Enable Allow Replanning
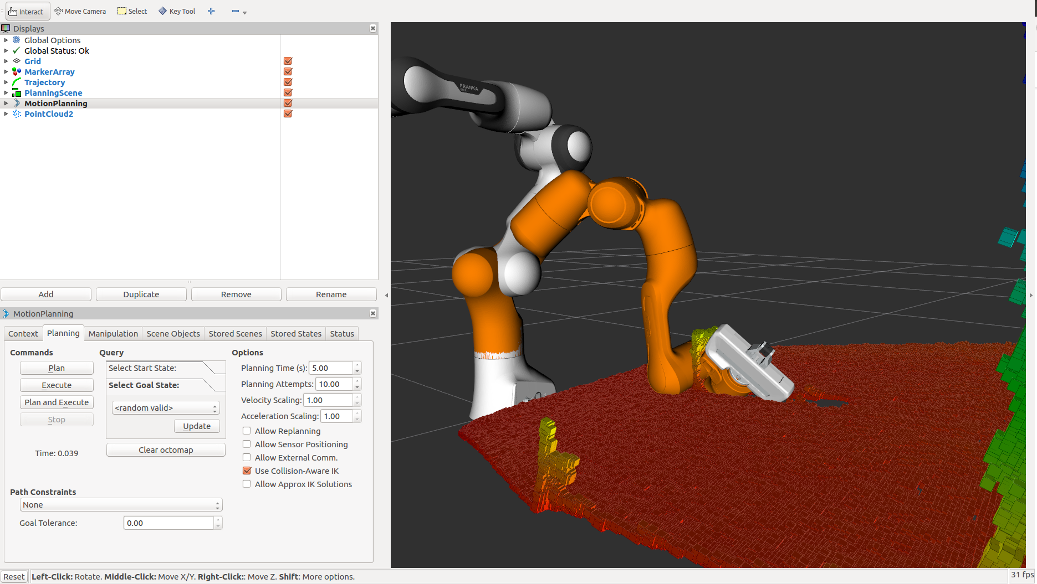The image size is (1037, 584). click(246, 431)
